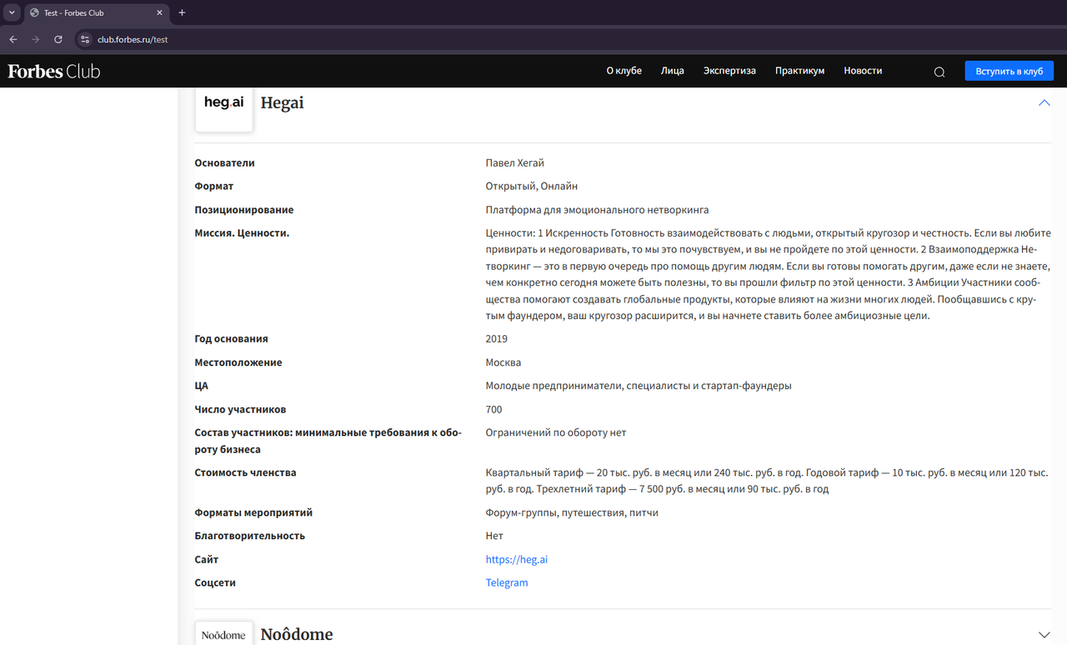Click Платформа для эмоционального нетворкинга text

pyautogui.click(x=597, y=209)
